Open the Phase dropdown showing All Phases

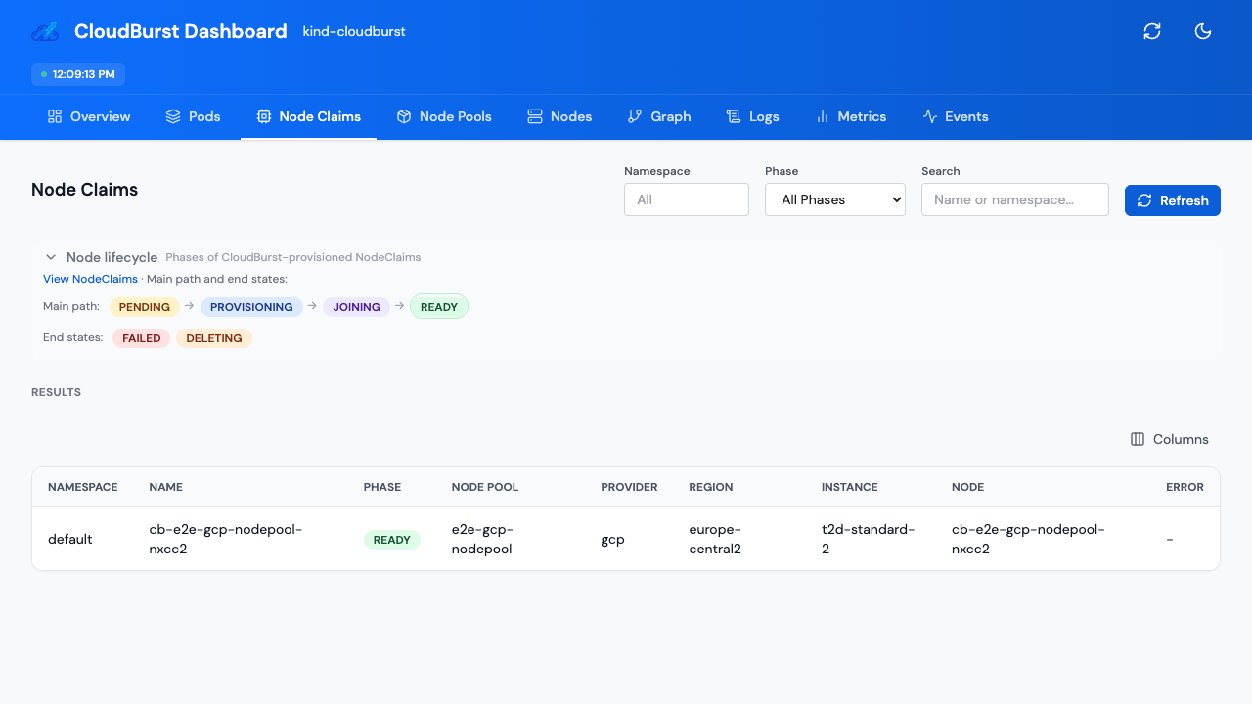[834, 199]
